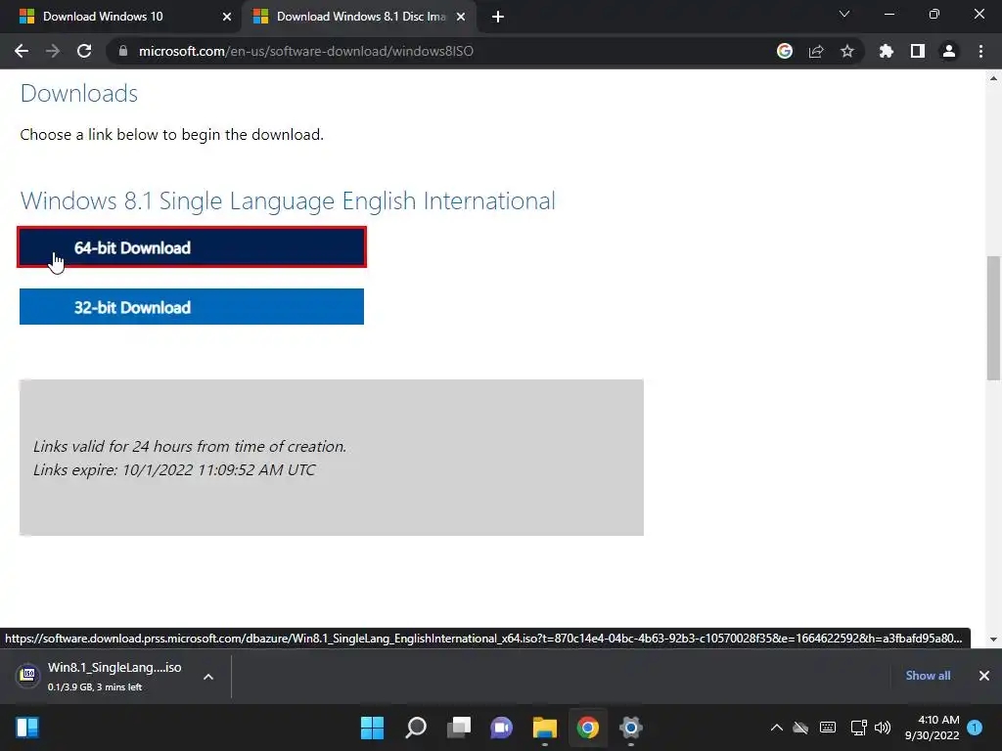The width and height of the screenshot is (1002, 751).
Task: Click the scrollbar down arrow
Action: [993, 640]
